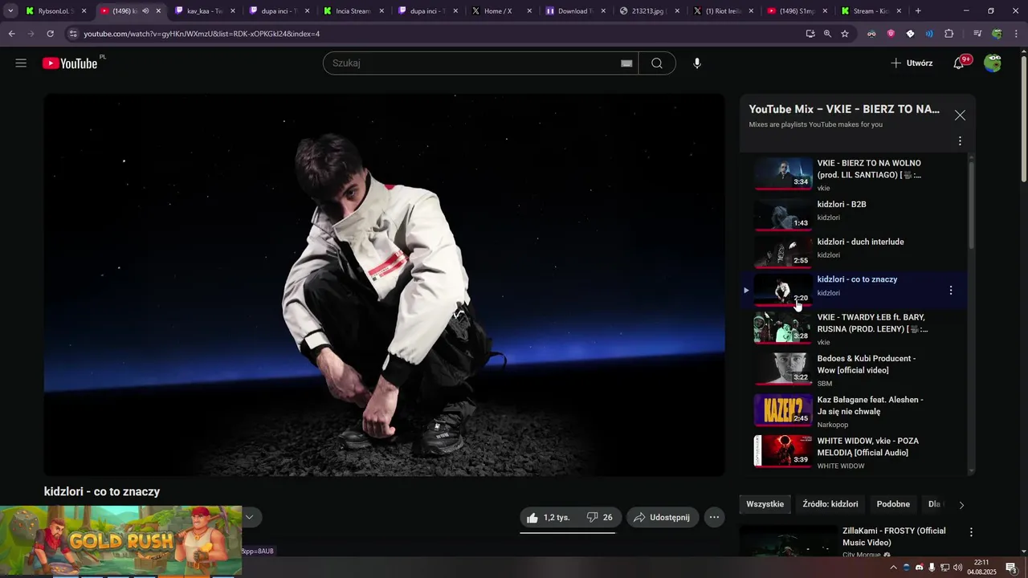The width and height of the screenshot is (1028, 578).
Task: Open options for ZillaKami FROSTY recommendation
Action: 971,532
